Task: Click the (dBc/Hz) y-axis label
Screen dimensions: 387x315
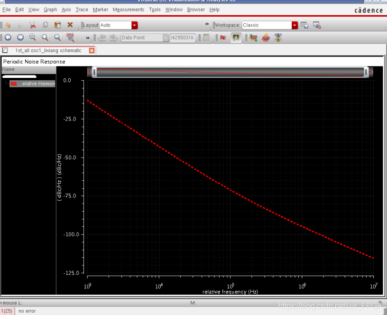Action: pyautogui.click(x=59, y=177)
